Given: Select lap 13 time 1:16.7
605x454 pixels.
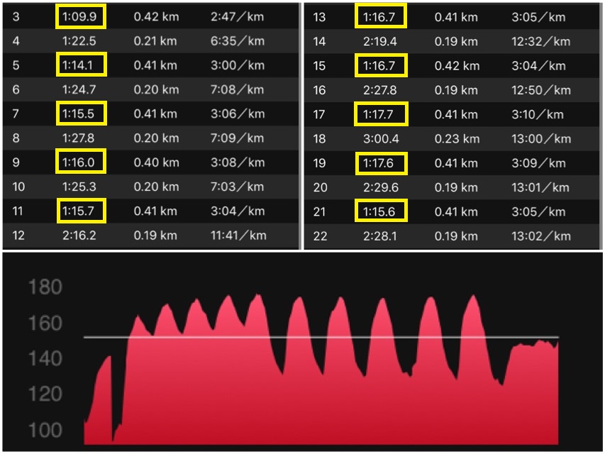Looking at the screenshot, I should click(380, 16).
